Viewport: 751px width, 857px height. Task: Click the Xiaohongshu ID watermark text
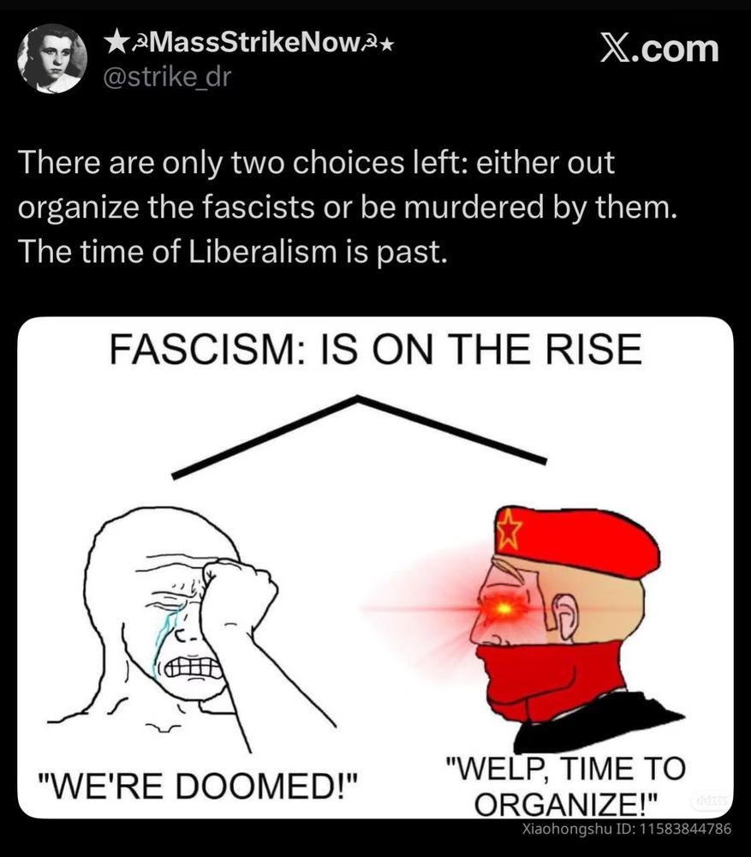click(x=627, y=829)
